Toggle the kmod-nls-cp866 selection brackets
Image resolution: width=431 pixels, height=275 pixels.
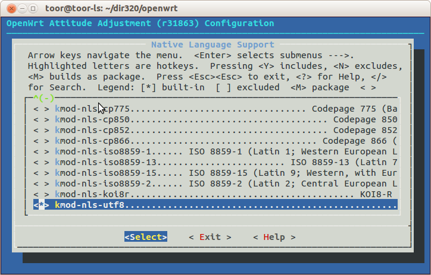click(x=41, y=141)
